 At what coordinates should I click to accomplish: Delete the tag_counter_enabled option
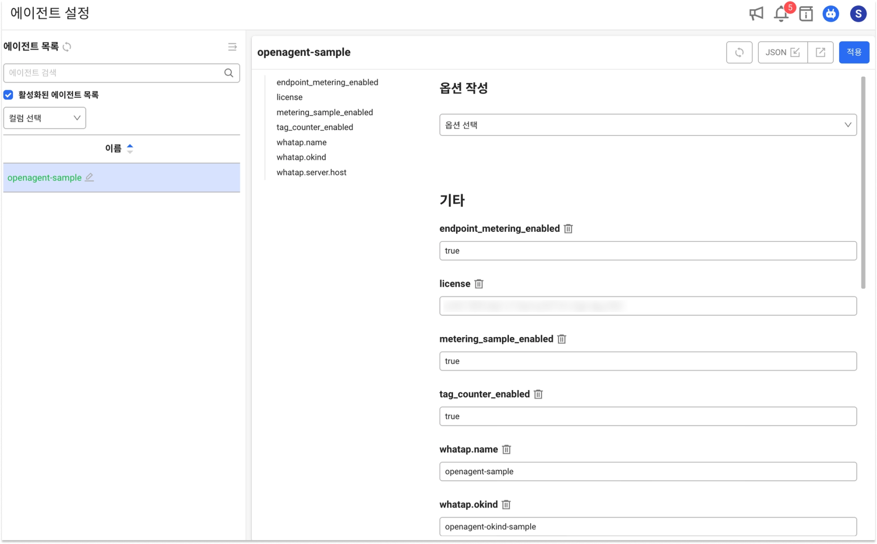pos(538,394)
